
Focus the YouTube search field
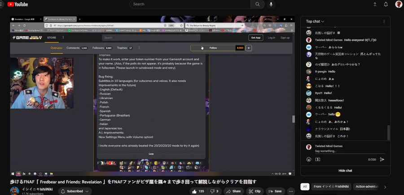(190, 4)
